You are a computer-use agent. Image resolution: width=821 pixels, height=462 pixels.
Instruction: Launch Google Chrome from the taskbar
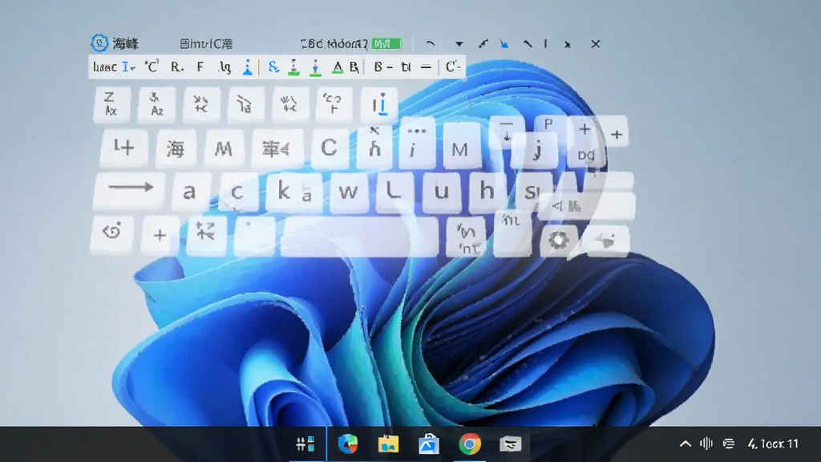click(470, 444)
